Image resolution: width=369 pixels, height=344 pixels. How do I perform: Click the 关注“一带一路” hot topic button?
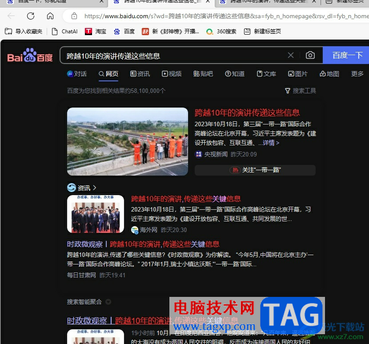pos(255,170)
